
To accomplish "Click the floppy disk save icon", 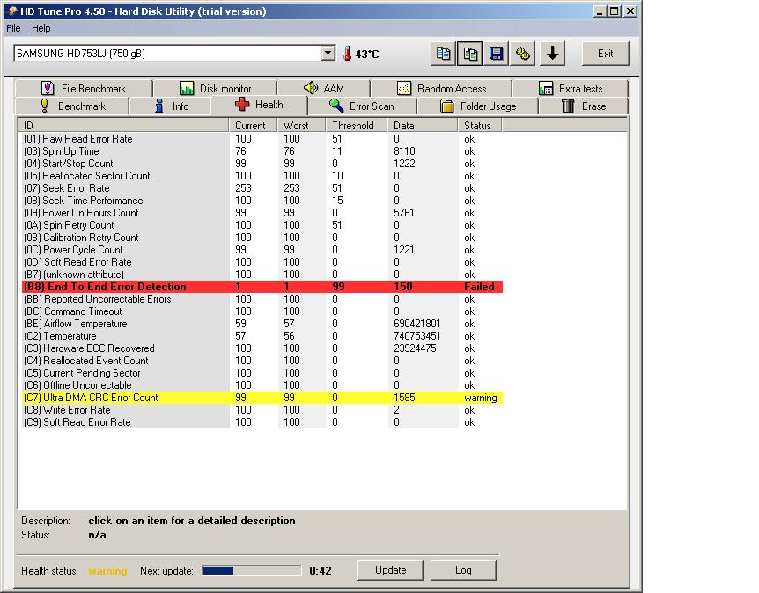I will coord(496,53).
